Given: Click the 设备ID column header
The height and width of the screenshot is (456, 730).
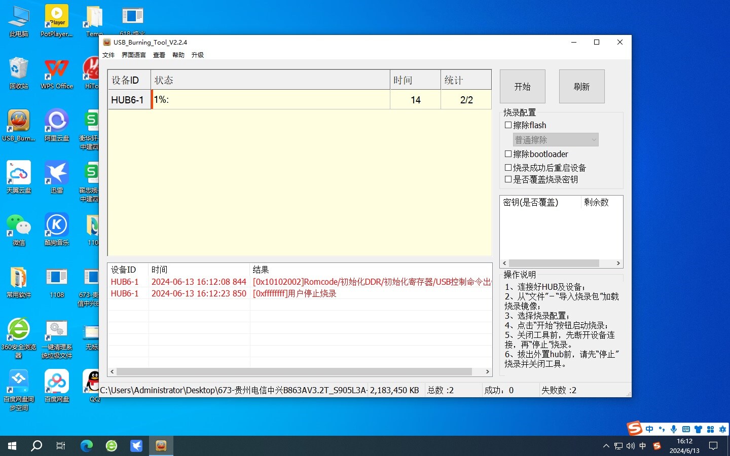Looking at the screenshot, I should point(129,80).
